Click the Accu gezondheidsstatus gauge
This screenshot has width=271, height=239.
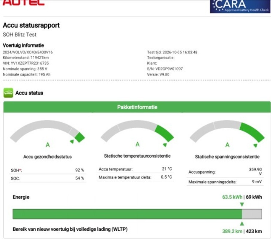(x=47, y=132)
